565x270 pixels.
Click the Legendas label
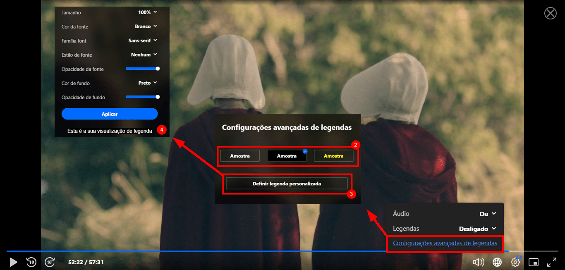click(x=406, y=229)
